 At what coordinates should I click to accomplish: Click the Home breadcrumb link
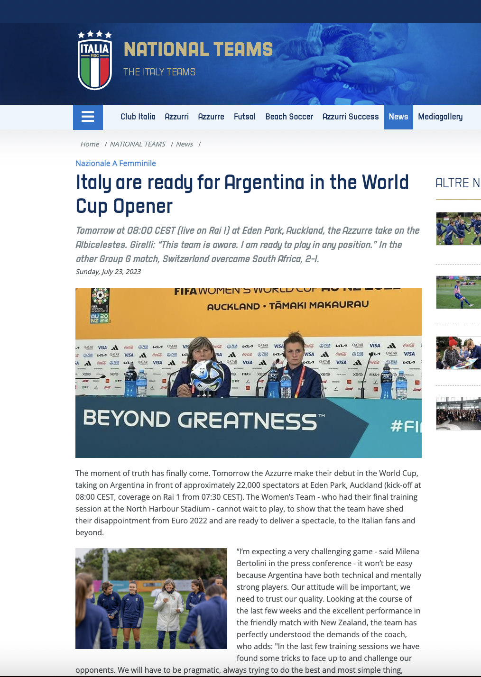tap(90, 144)
